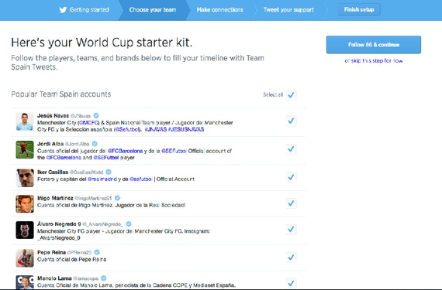Click verified badge next to Manolo Lama
Screen dimensions: 442x290
(x=103, y=278)
